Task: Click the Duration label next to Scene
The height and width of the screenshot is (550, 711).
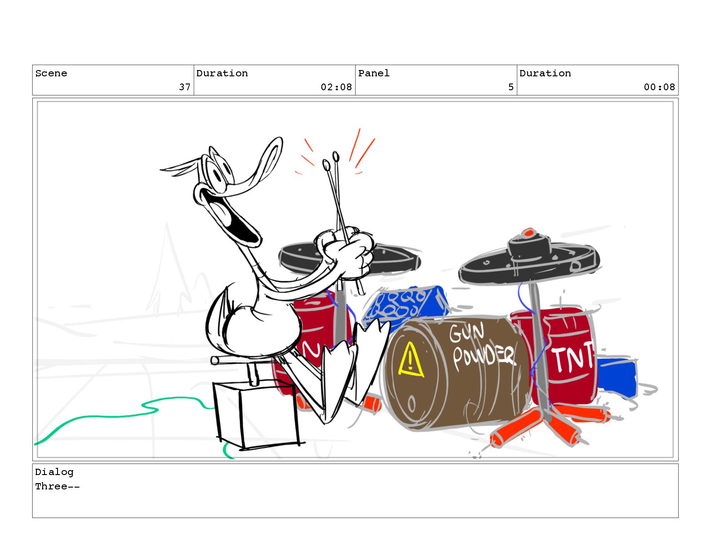Action: [x=222, y=73]
